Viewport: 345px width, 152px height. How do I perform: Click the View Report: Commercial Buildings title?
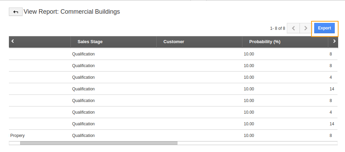[72, 12]
